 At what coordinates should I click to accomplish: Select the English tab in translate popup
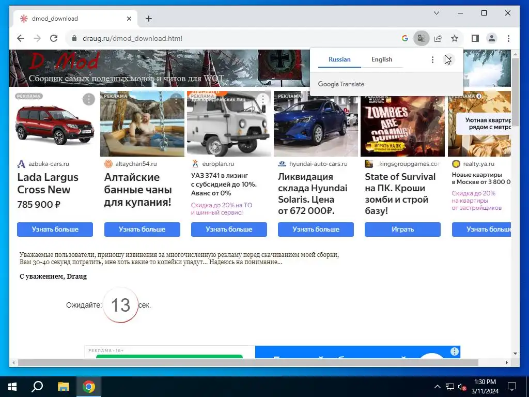click(x=382, y=59)
